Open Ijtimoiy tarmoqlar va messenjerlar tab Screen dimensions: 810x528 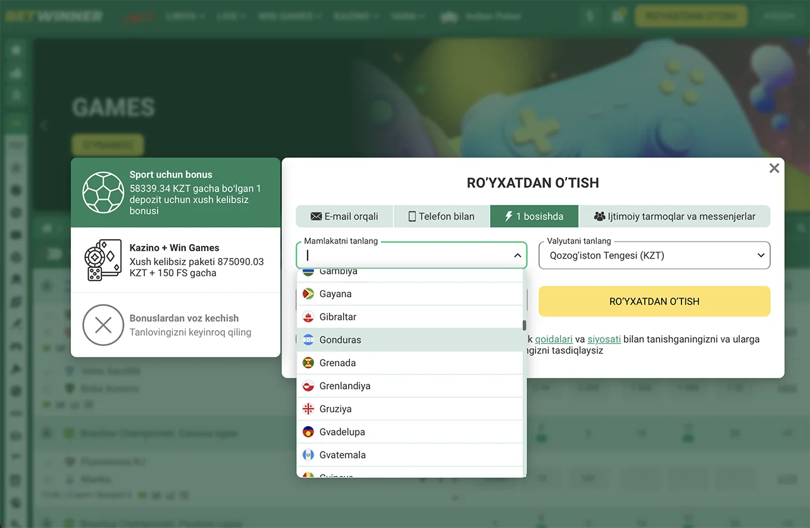tap(675, 216)
